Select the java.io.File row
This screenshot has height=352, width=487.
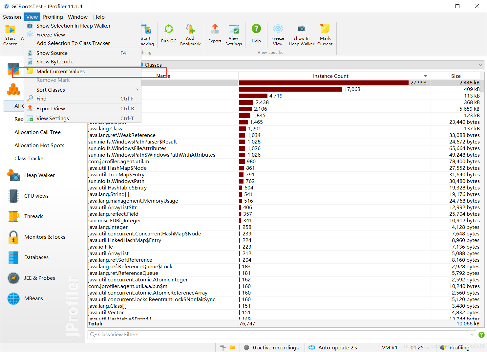[x=284, y=247]
